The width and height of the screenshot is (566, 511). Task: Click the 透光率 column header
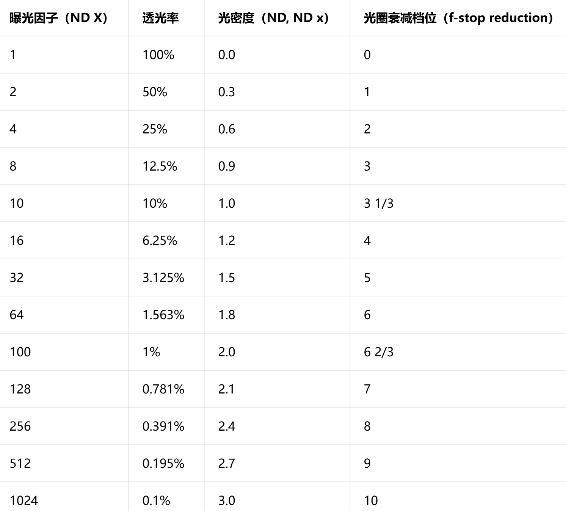point(160,18)
